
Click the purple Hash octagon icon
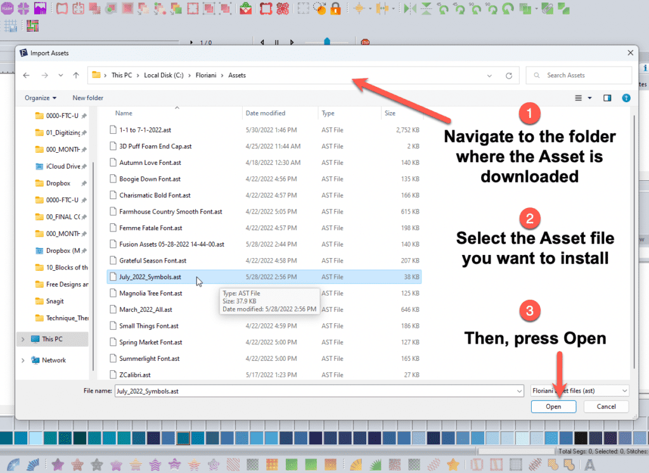click(7, 8)
